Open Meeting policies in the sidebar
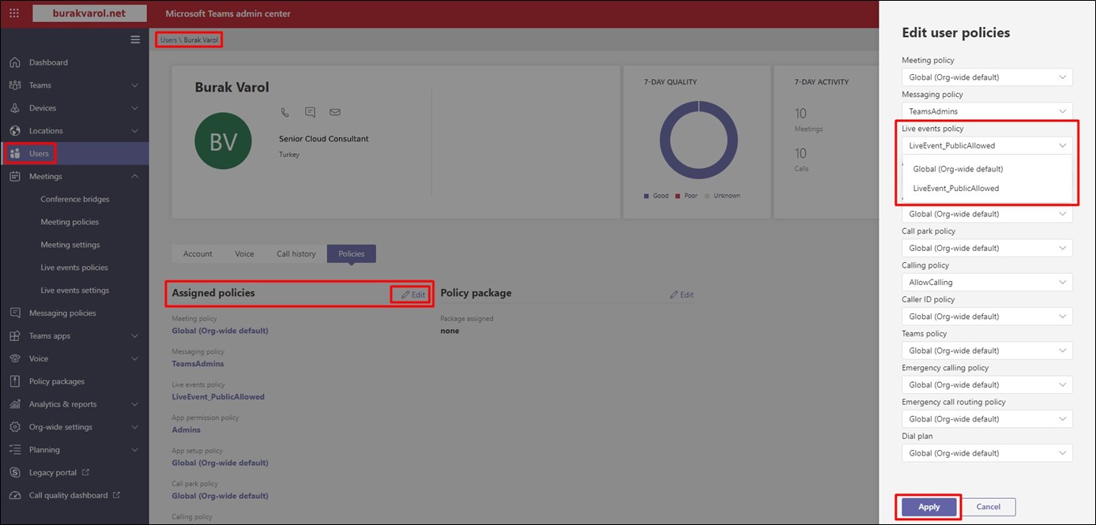1096x525 pixels. point(70,222)
